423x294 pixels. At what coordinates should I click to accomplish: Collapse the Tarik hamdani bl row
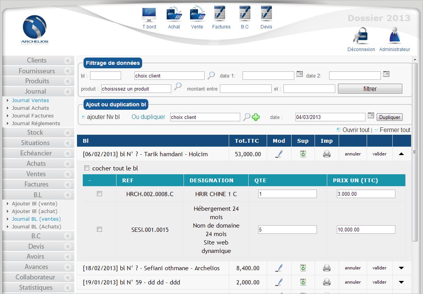401,154
